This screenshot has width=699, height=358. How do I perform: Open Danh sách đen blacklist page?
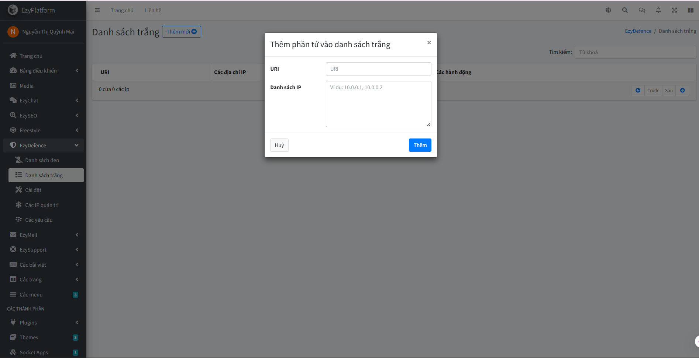pyautogui.click(x=42, y=160)
